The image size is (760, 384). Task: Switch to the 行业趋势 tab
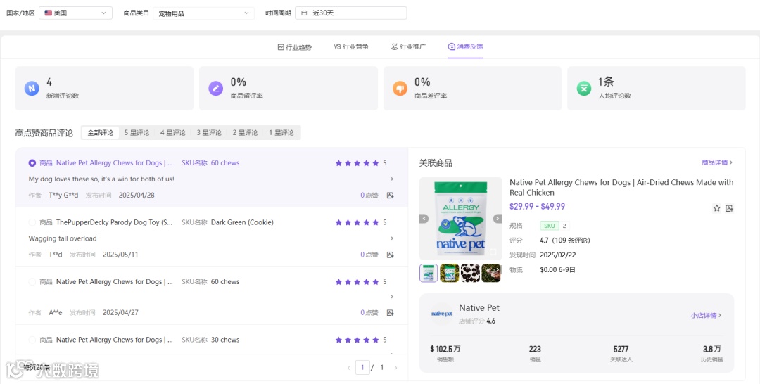pos(295,47)
